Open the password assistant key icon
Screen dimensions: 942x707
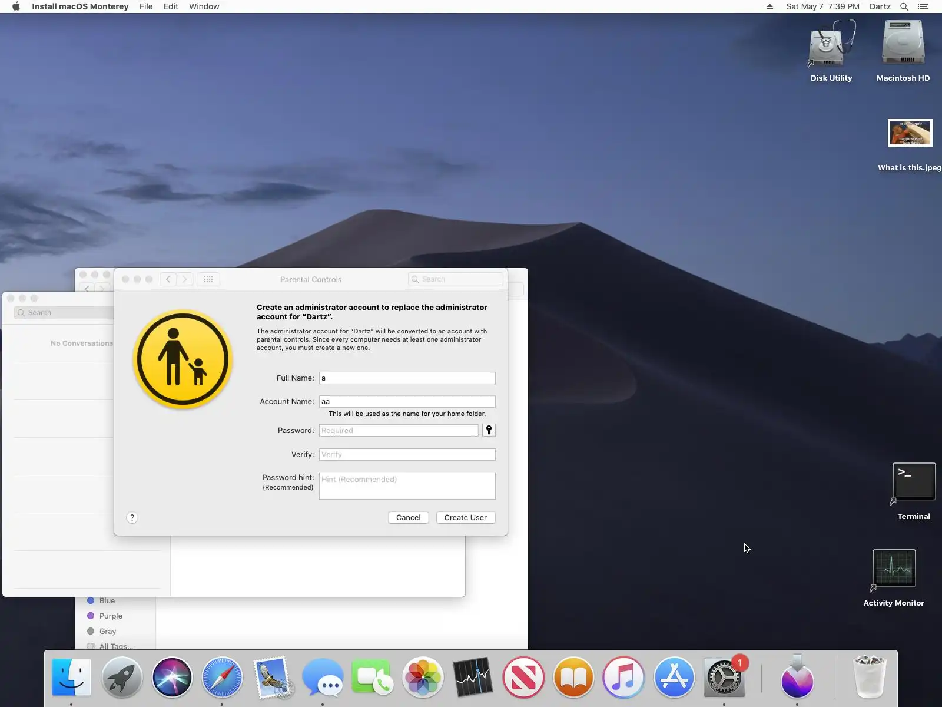(489, 430)
